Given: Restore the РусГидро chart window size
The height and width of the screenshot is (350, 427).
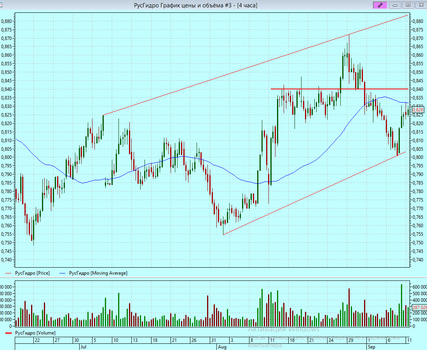Looking at the screenshot, I should click(x=408, y=5).
